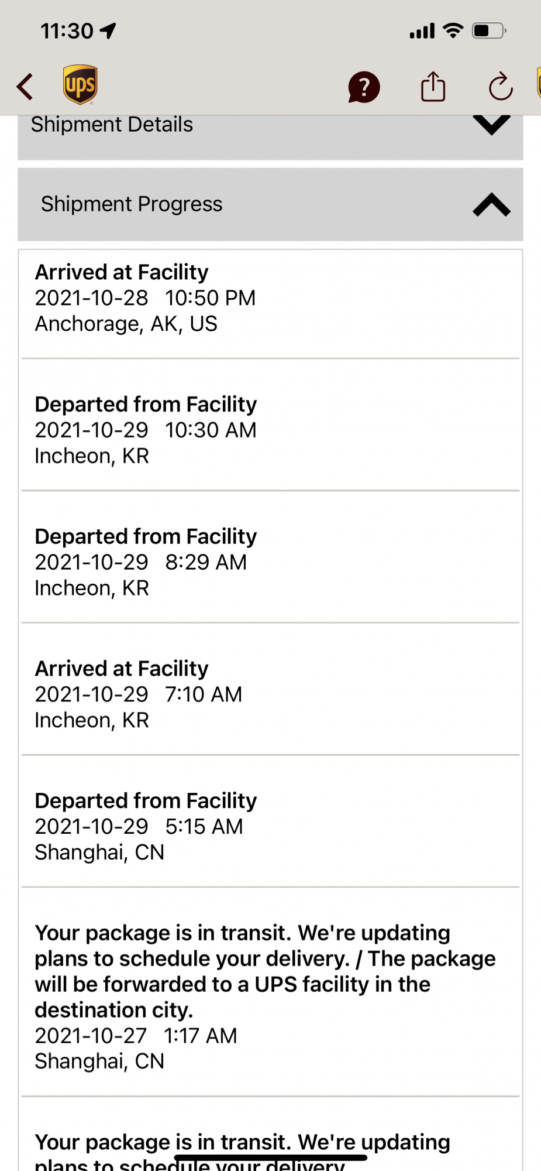
Task: Expand Shipment Details with down chevron
Action: coord(491,125)
